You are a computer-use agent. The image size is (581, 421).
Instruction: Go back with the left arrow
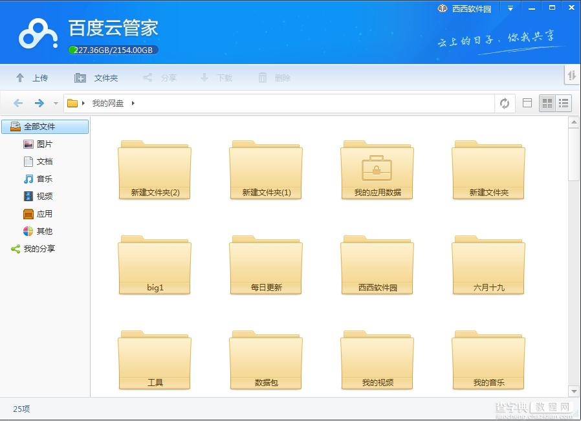click(x=18, y=103)
